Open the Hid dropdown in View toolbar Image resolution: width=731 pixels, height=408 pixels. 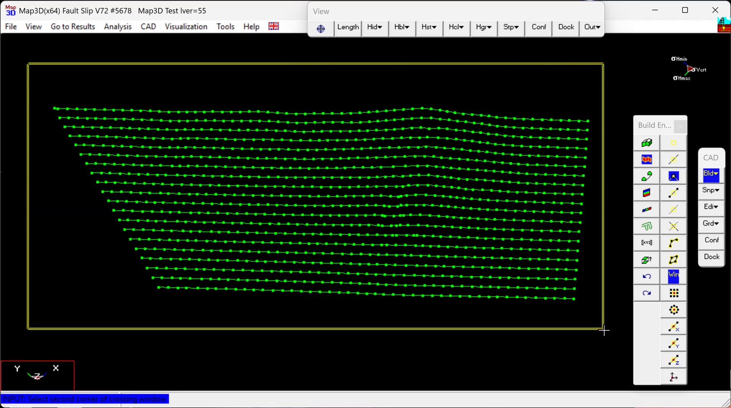[375, 27]
